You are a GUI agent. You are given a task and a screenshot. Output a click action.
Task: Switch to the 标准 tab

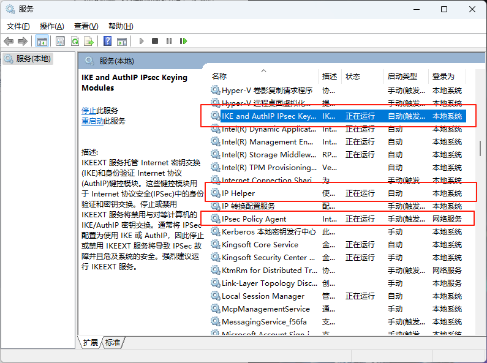(113, 343)
